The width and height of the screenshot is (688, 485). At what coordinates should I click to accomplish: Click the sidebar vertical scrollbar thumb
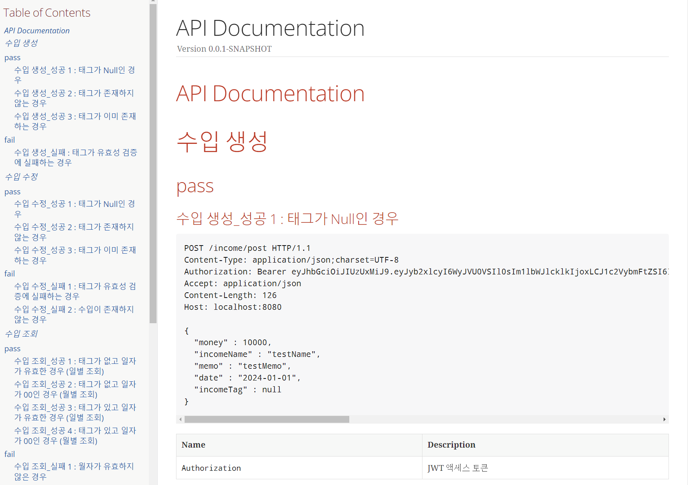tap(153, 163)
